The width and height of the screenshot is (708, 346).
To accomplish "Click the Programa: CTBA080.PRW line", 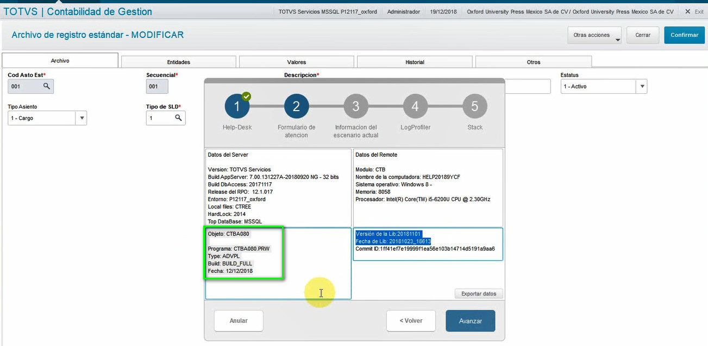I will tap(239, 249).
